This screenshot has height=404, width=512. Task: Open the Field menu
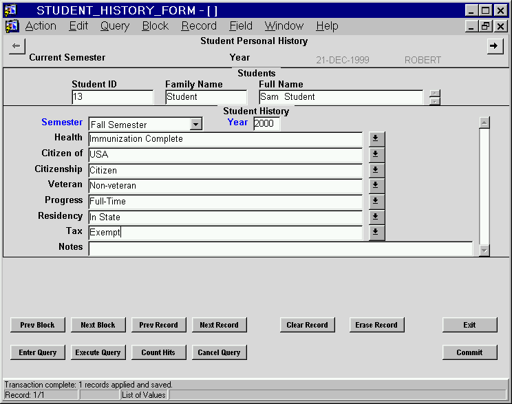(x=241, y=25)
